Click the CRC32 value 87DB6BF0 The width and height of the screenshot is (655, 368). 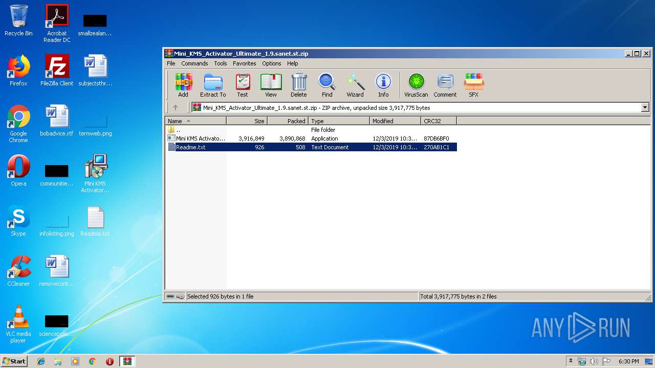[436, 139]
